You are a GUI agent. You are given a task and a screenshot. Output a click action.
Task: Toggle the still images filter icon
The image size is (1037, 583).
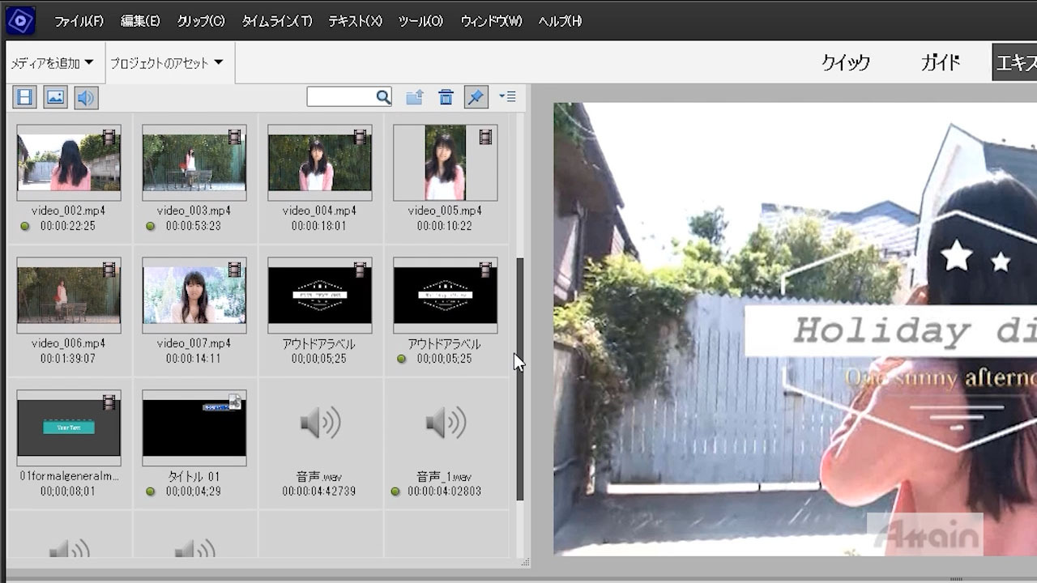pos(55,98)
